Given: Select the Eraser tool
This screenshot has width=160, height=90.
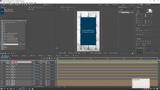Looking at the screenshot, I should pos(27,5).
